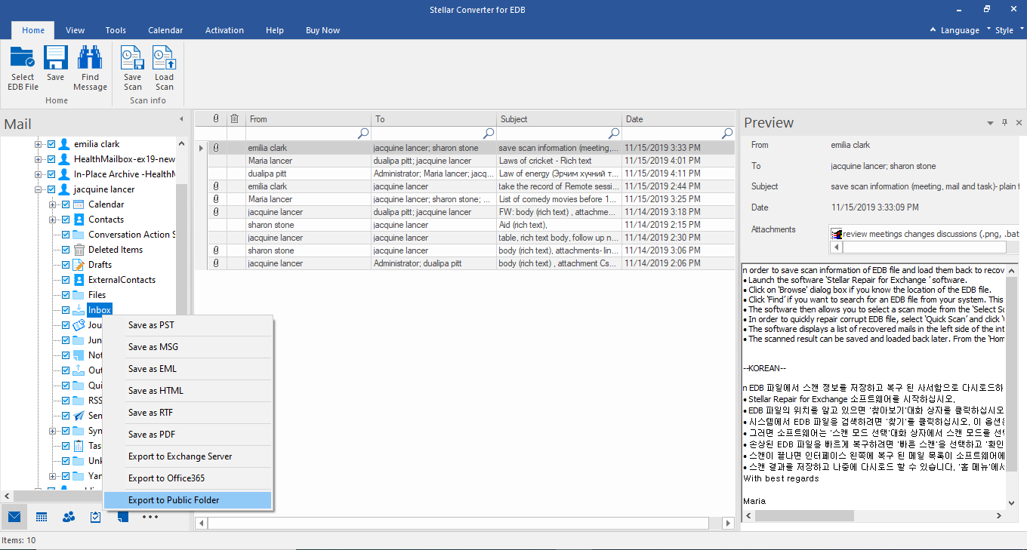
Task: Click search icon in Date filter
Action: [727, 133]
